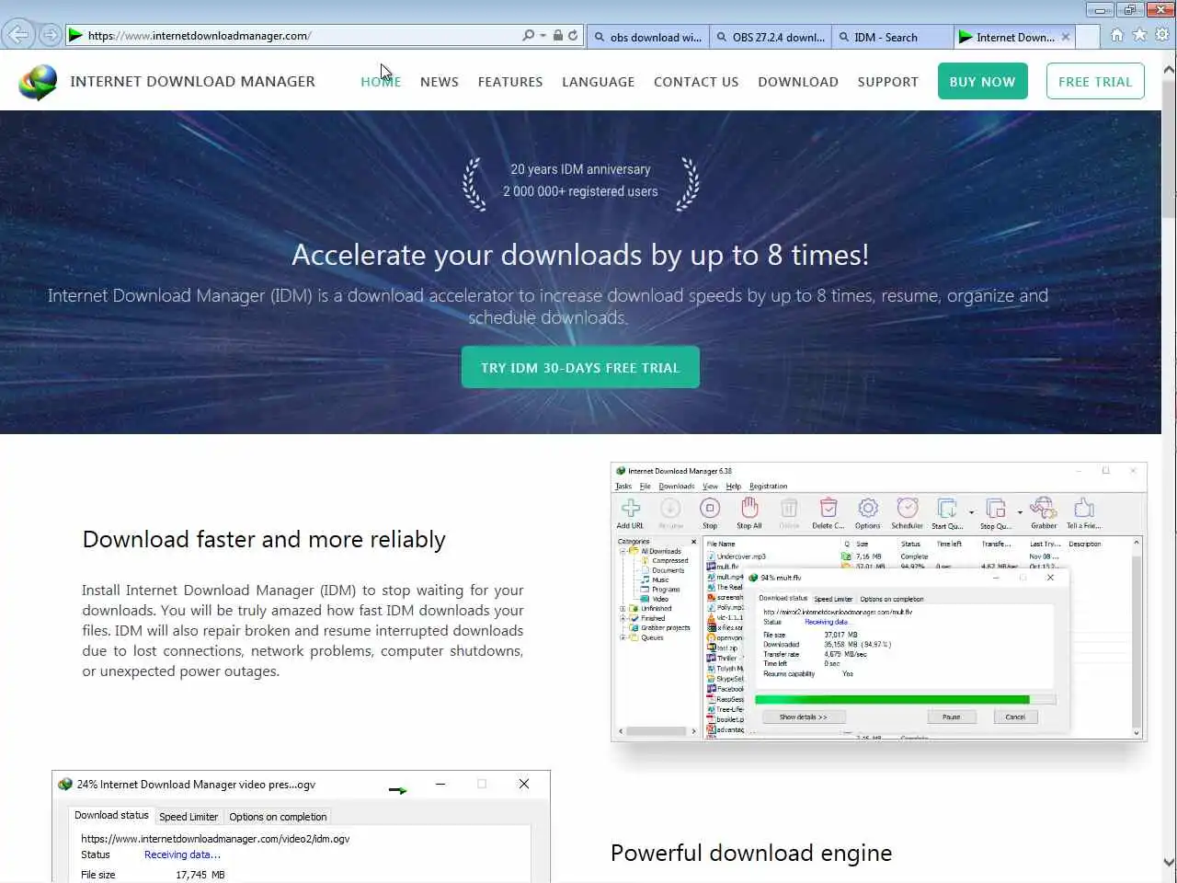The image size is (1177, 883).
Task: Click the Refresh page icon
Action: tap(572, 36)
